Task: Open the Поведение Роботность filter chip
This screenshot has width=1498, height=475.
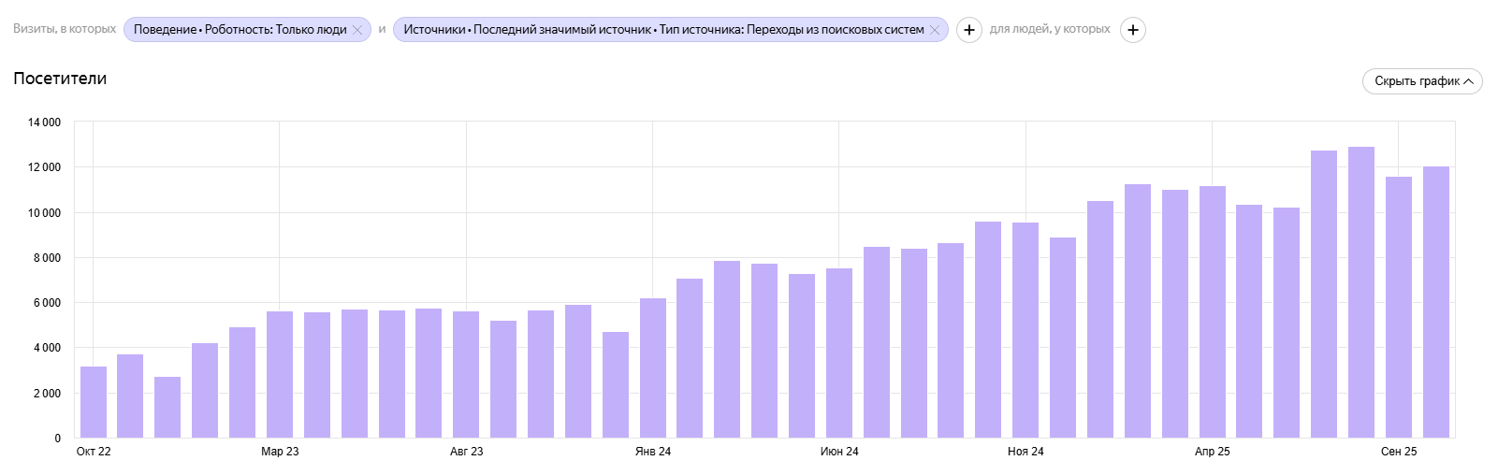Action: pyautogui.click(x=240, y=30)
